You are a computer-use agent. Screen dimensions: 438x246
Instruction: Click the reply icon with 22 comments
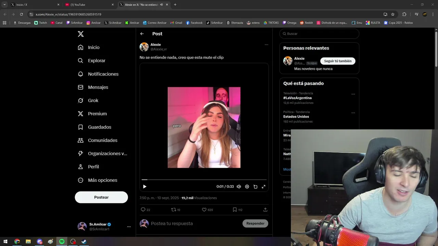[145, 210]
